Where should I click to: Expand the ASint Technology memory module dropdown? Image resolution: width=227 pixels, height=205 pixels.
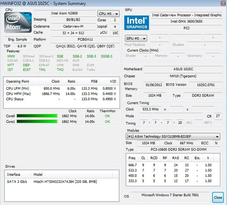click(x=173, y=136)
